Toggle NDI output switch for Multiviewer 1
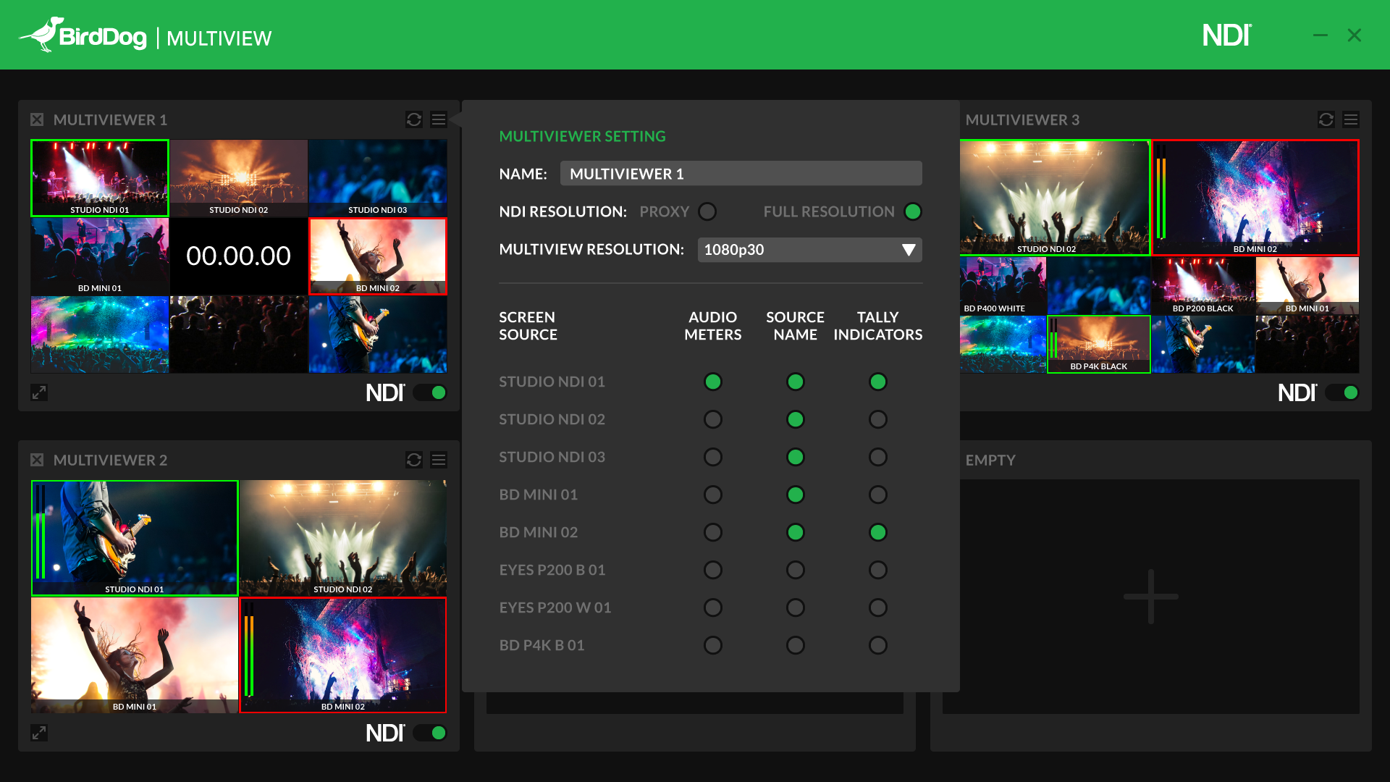Image resolution: width=1390 pixels, height=782 pixels. pos(430,392)
